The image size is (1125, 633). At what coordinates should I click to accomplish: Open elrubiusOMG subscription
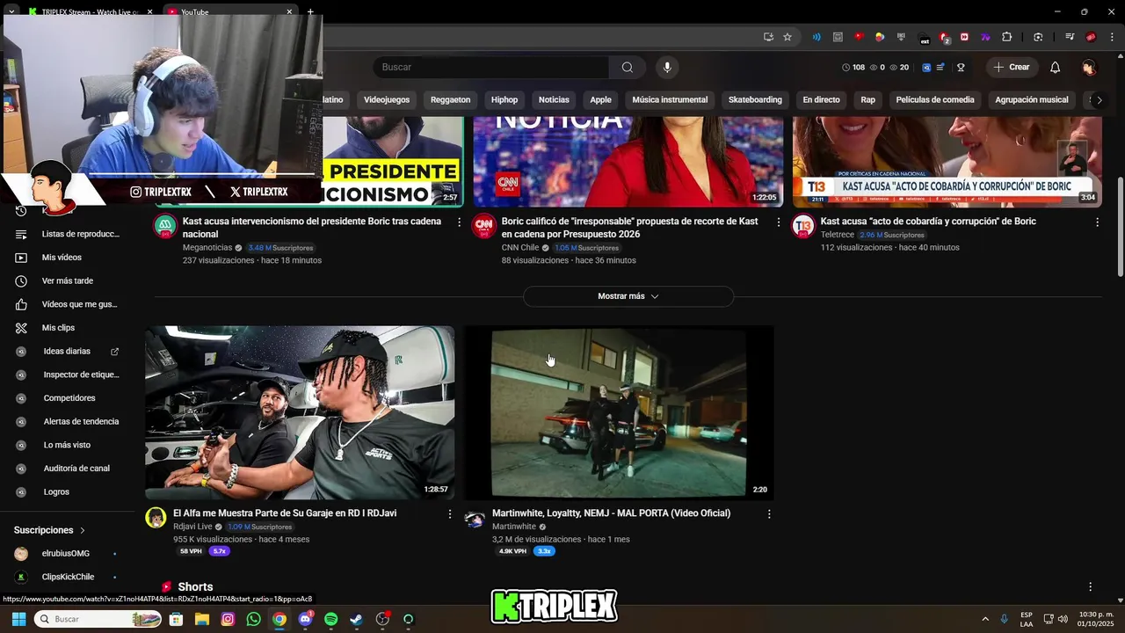(65, 554)
